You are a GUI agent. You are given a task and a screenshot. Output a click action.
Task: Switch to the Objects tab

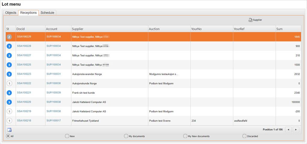tap(11, 13)
